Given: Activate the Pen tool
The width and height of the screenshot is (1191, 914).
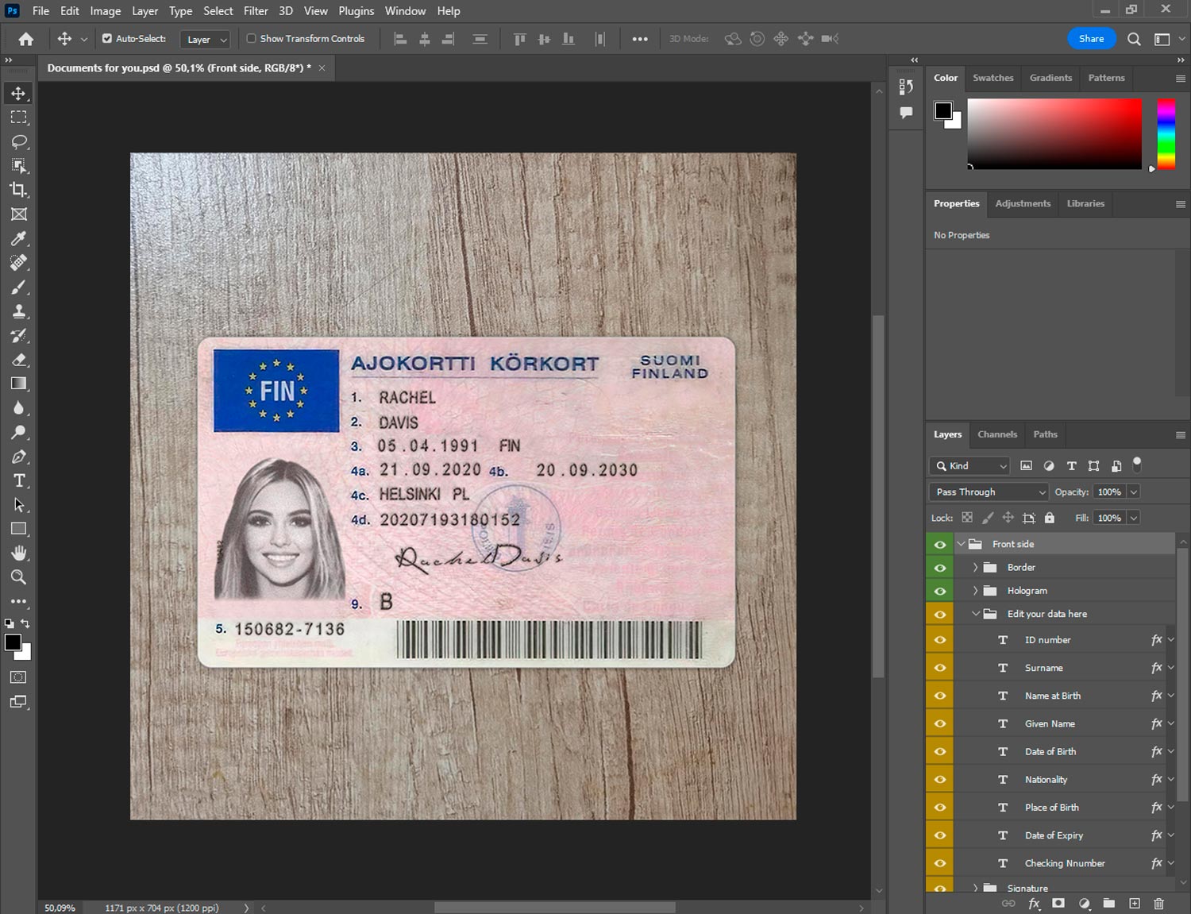Looking at the screenshot, I should [x=18, y=457].
